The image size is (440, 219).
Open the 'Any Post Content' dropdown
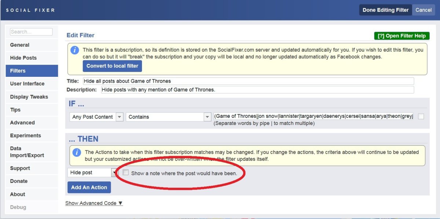point(120,117)
